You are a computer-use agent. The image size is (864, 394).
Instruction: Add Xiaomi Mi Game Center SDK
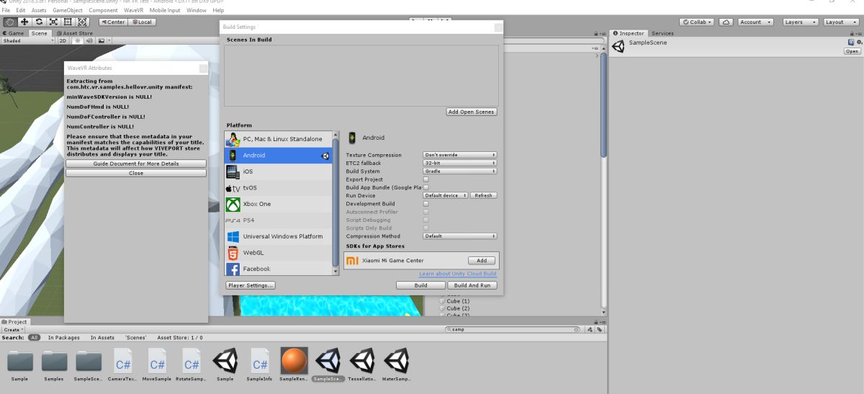482,261
